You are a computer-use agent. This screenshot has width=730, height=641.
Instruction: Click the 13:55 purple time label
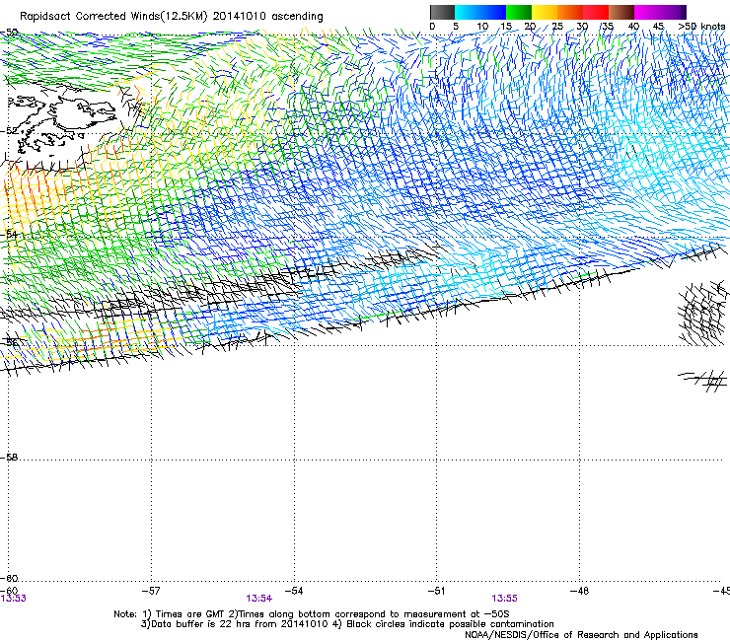click(x=505, y=599)
